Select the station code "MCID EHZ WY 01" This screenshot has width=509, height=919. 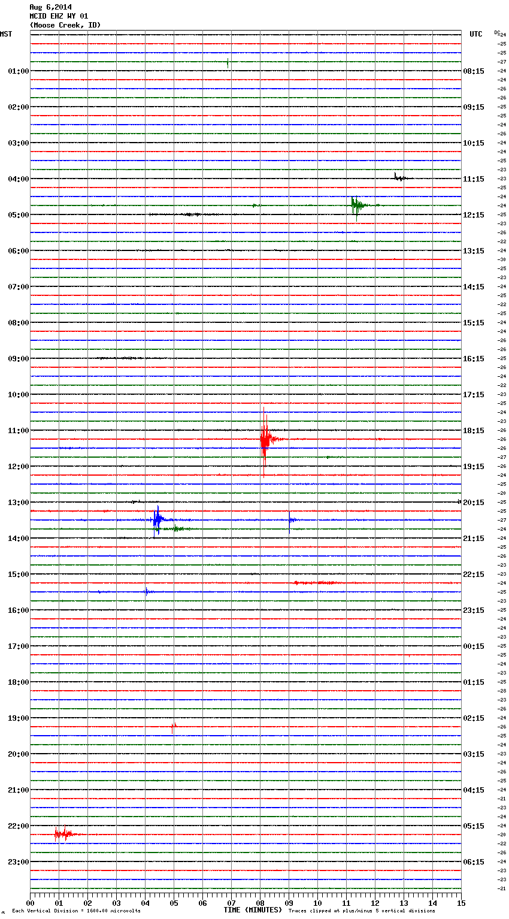coord(59,16)
